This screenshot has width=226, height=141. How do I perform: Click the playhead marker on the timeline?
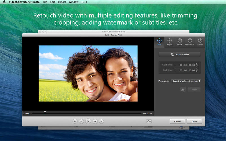coord(45,112)
